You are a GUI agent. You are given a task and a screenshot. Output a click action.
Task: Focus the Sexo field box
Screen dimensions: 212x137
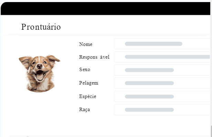tap(162, 70)
